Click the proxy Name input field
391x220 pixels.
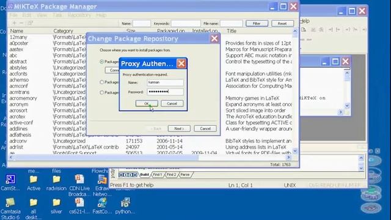coord(166,82)
